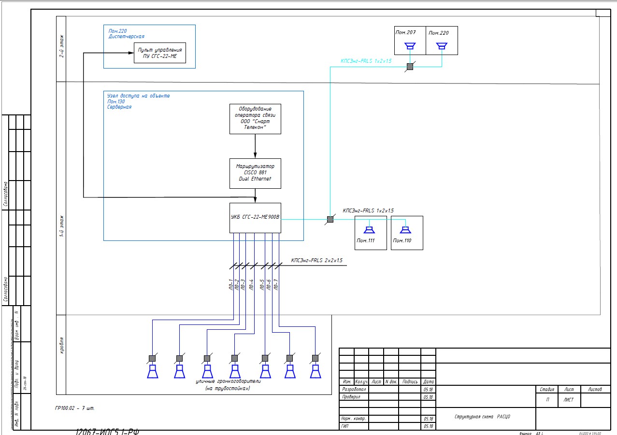Click the Подпись column header
This screenshot has height=435, width=617.
pyautogui.click(x=410, y=381)
